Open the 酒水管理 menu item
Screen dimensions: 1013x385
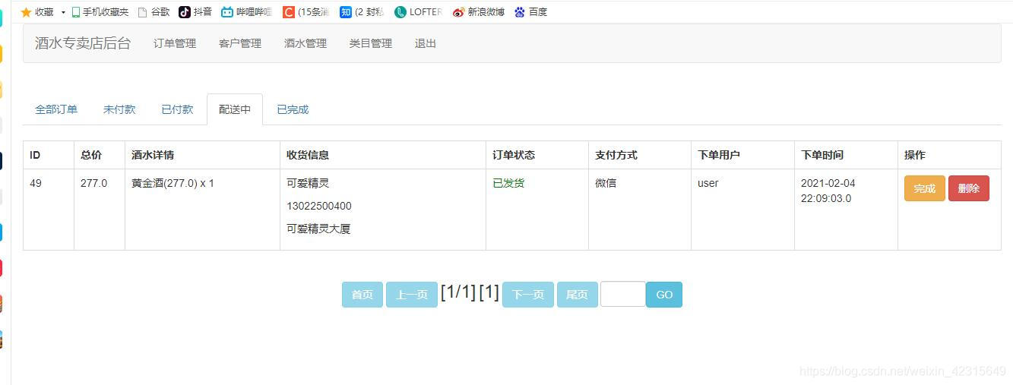[305, 43]
